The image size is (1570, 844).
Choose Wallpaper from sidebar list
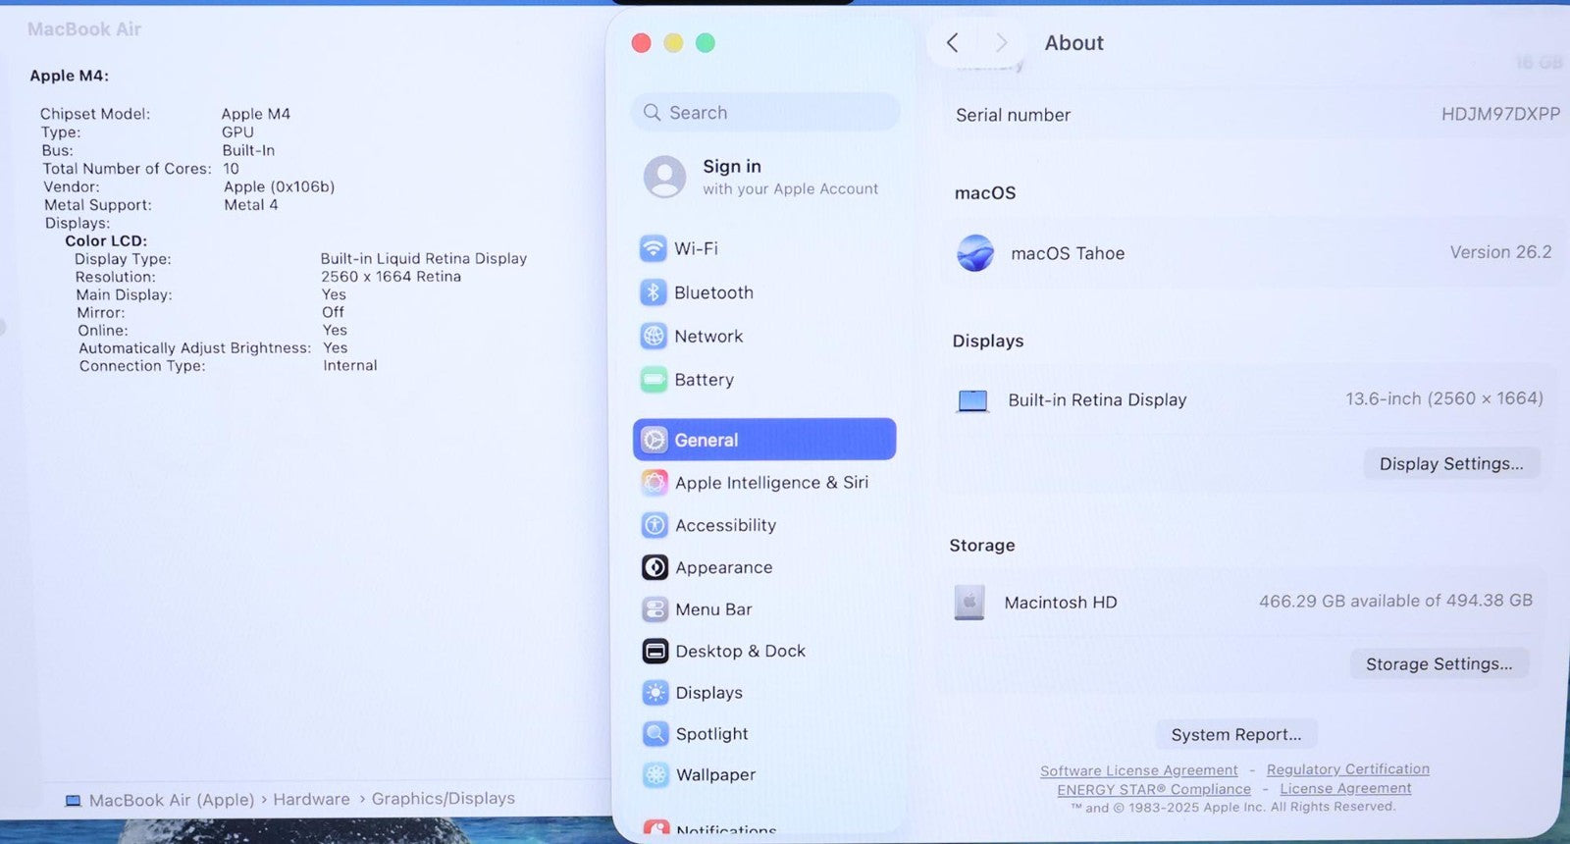tap(715, 774)
